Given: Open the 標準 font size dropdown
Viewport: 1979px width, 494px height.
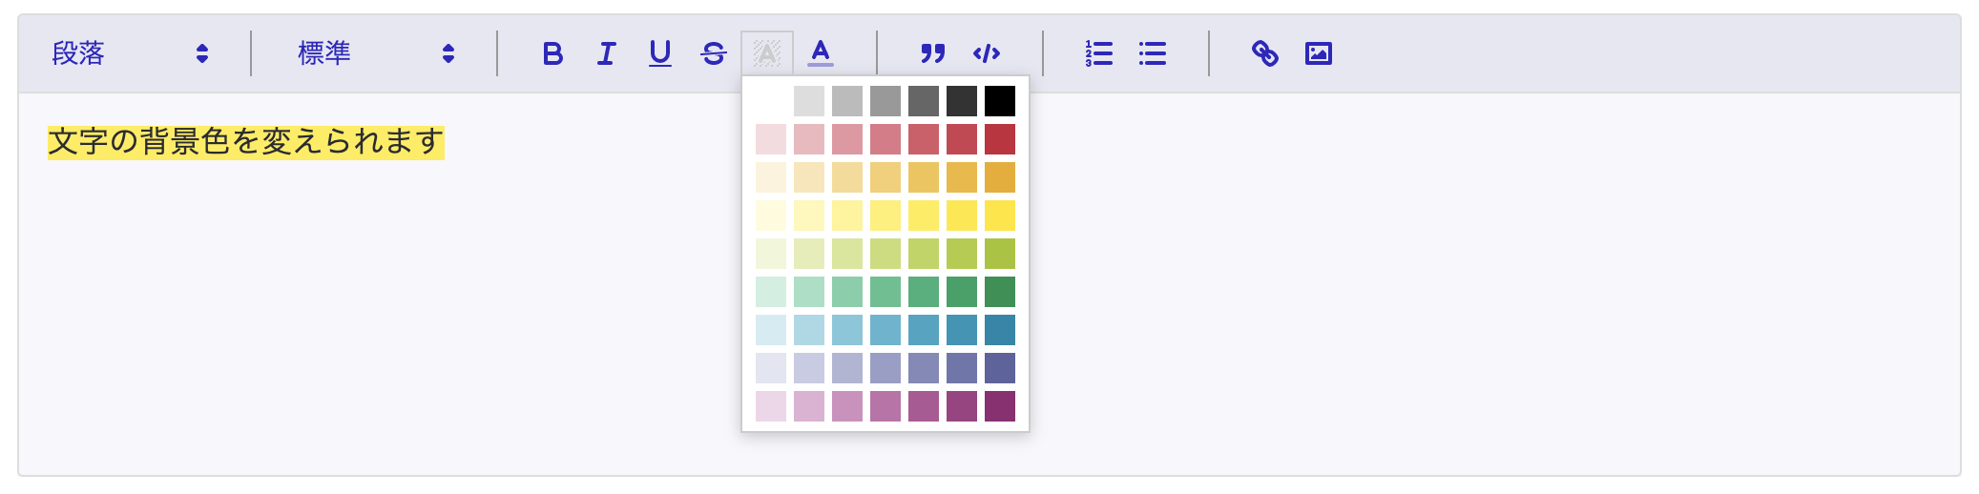Looking at the screenshot, I should point(376,53).
